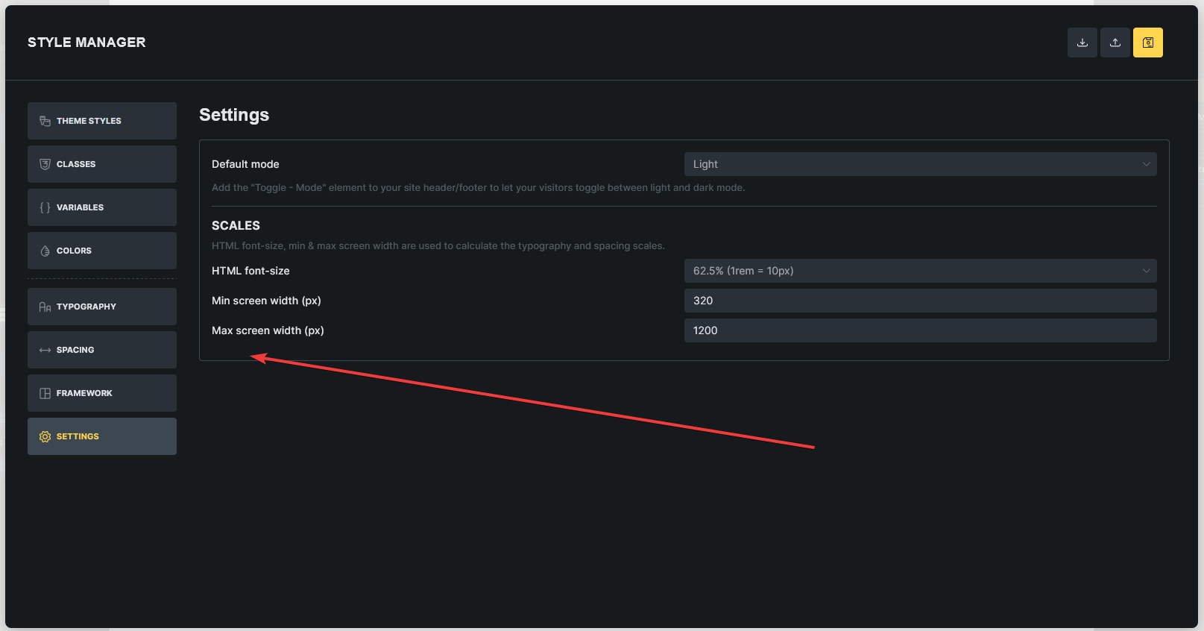Click the download/export icon in the header
The width and height of the screenshot is (1204, 631).
pos(1082,43)
